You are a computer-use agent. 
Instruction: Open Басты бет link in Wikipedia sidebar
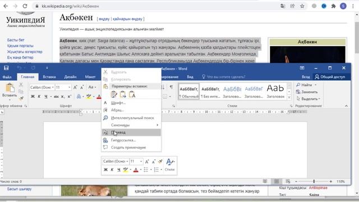point(16,40)
